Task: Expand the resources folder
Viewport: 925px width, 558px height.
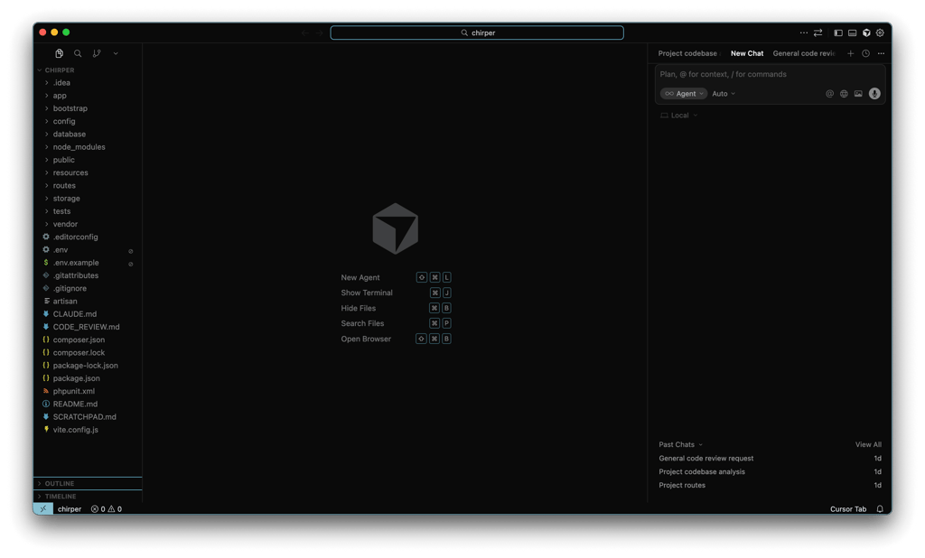Action: coord(88,172)
